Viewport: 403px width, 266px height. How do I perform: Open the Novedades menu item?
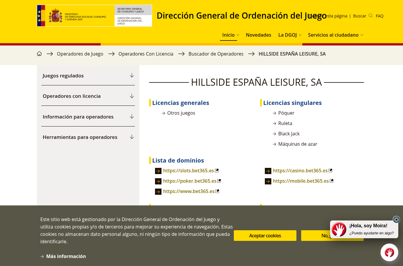coord(258,35)
